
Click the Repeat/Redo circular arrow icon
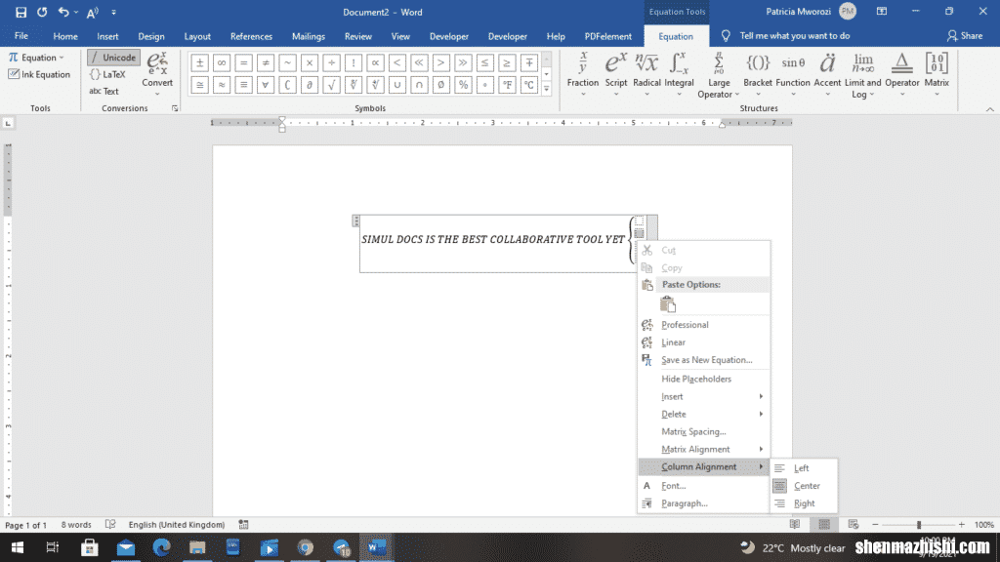[42, 12]
